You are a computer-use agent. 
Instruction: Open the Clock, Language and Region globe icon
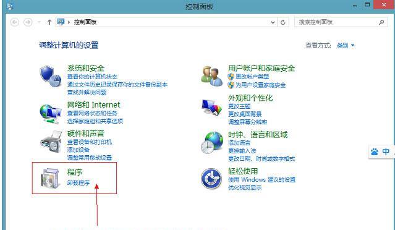pyautogui.click(x=212, y=143)
